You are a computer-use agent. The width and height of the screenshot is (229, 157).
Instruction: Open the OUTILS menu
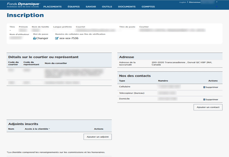click(x=107, y=7)
